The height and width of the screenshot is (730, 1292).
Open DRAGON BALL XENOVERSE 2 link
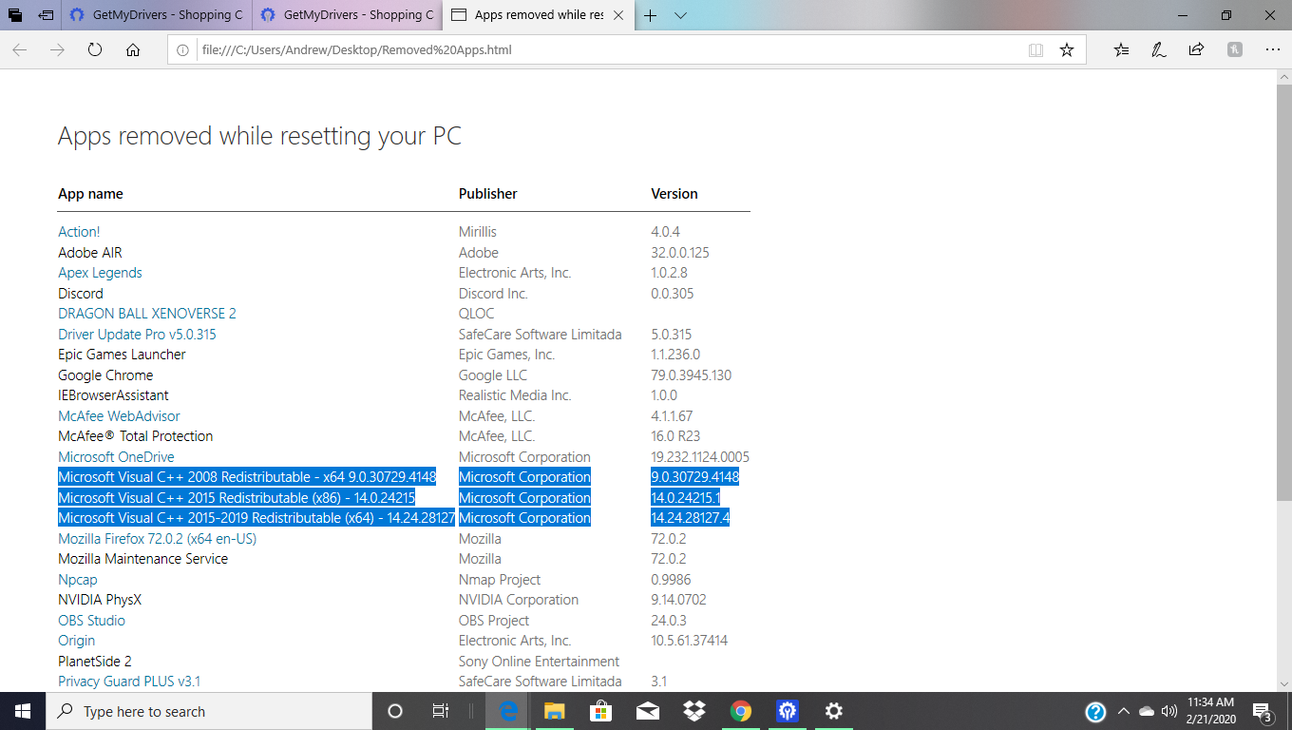click(x=147, y=314)
